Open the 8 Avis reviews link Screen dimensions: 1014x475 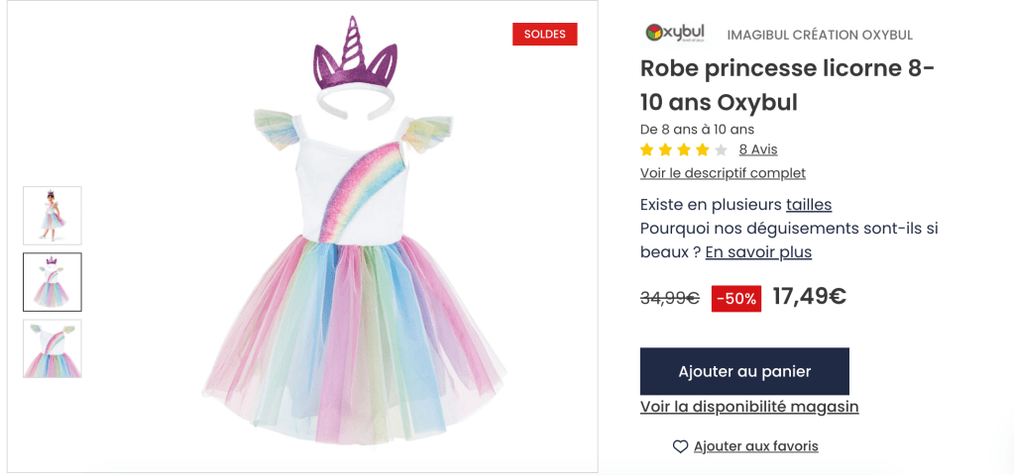[x=758, y=149]
